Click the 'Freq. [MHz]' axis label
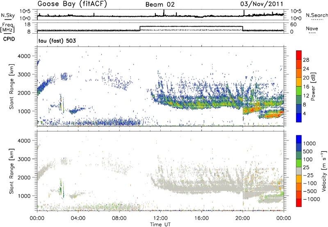This screenshot has width=328, height=227. pos(8,27)
